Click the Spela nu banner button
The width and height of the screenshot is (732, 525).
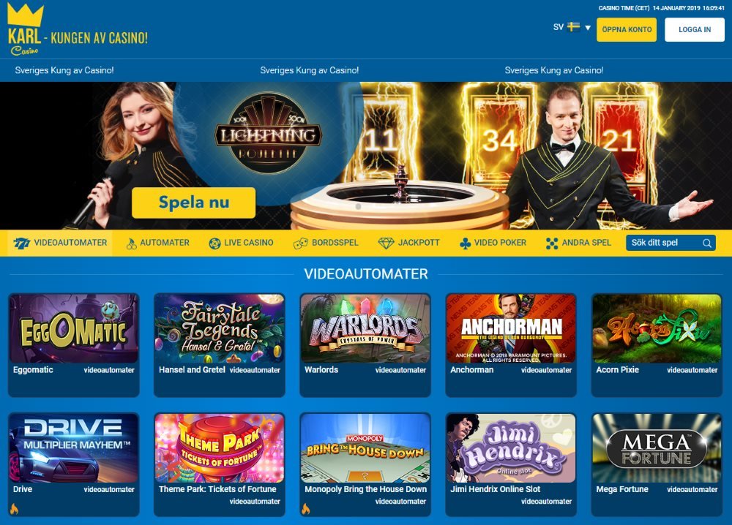pos(194,203)
